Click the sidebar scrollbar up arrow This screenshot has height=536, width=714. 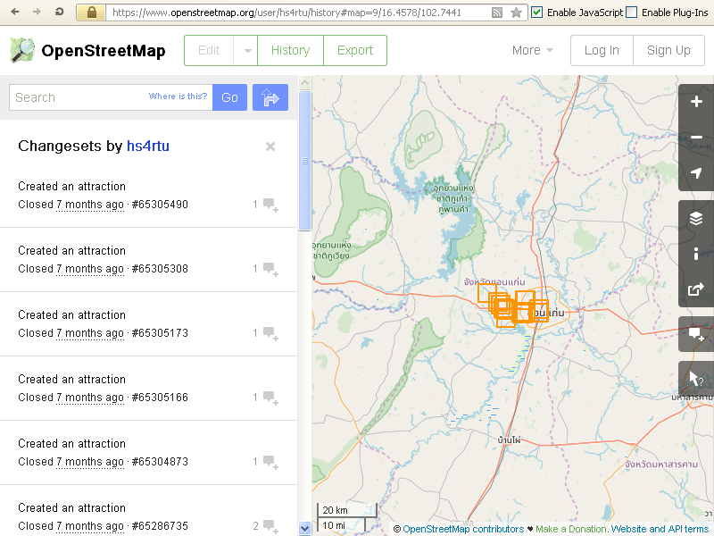click(304, 82)
